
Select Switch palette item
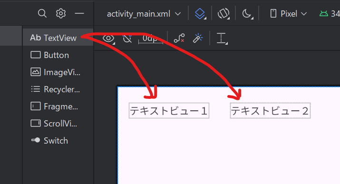[58, 141]
